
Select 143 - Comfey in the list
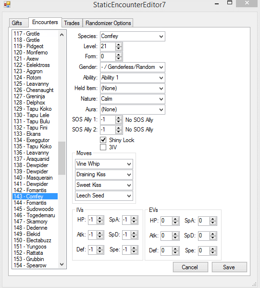35,196
